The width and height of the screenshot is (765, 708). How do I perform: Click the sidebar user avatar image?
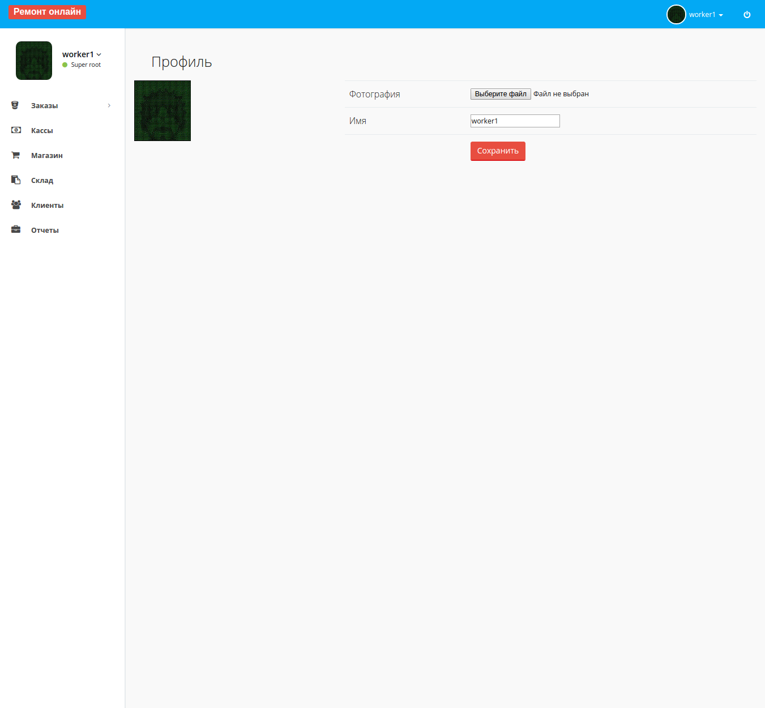point(34,61)
